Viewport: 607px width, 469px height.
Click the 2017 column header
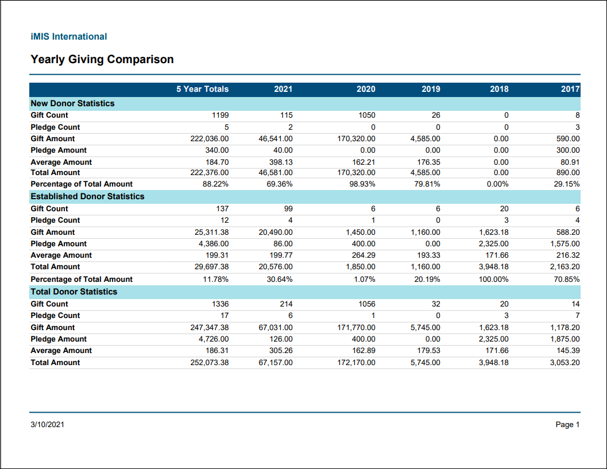pyautogui.click(x=570, y=89)
